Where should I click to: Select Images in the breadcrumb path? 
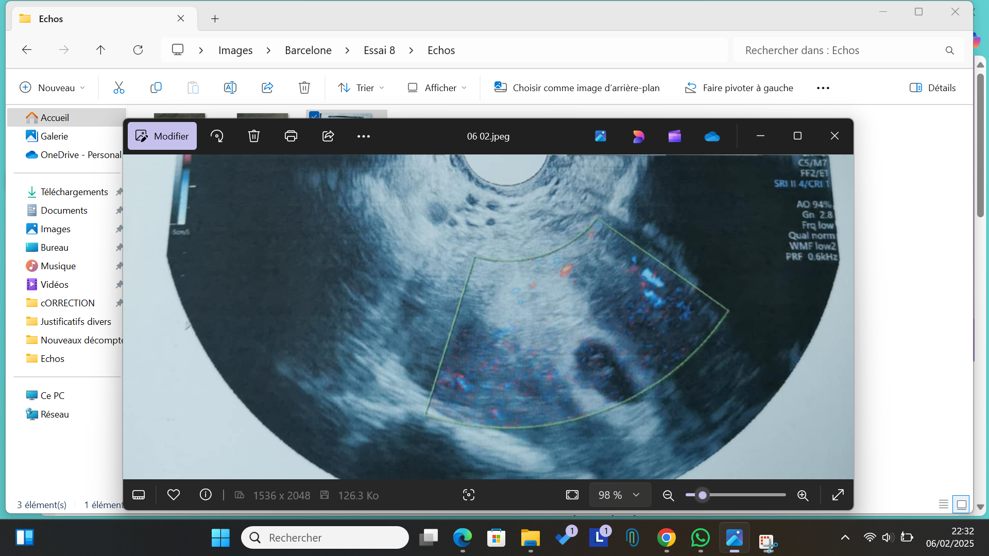click(235, 50)
